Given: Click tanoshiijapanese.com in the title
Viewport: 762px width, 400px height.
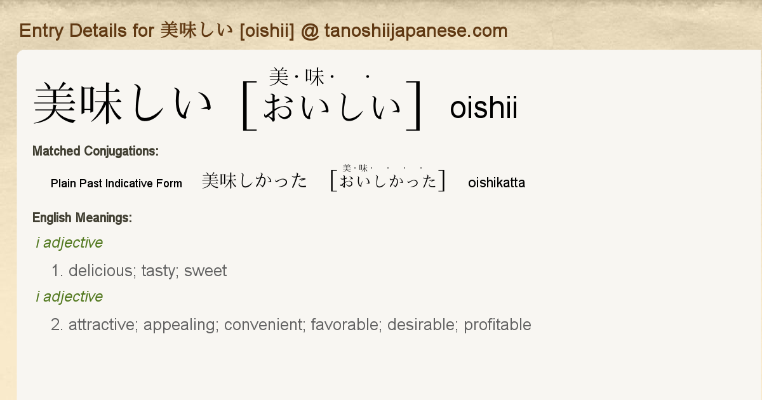Looking at the screenshot, I should pyautogui.click(x=415, y=30).
